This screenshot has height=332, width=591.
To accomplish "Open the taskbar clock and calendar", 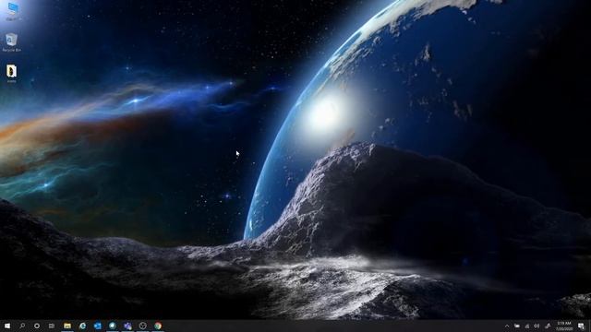I will (x=564, y=326).
